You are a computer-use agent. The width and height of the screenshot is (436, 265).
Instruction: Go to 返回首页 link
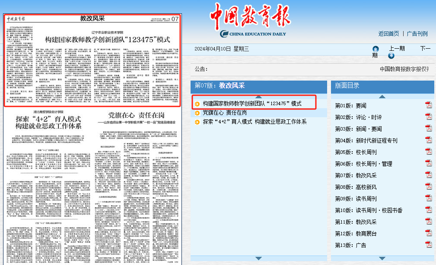pyautogui.click(x=388, y=34)
